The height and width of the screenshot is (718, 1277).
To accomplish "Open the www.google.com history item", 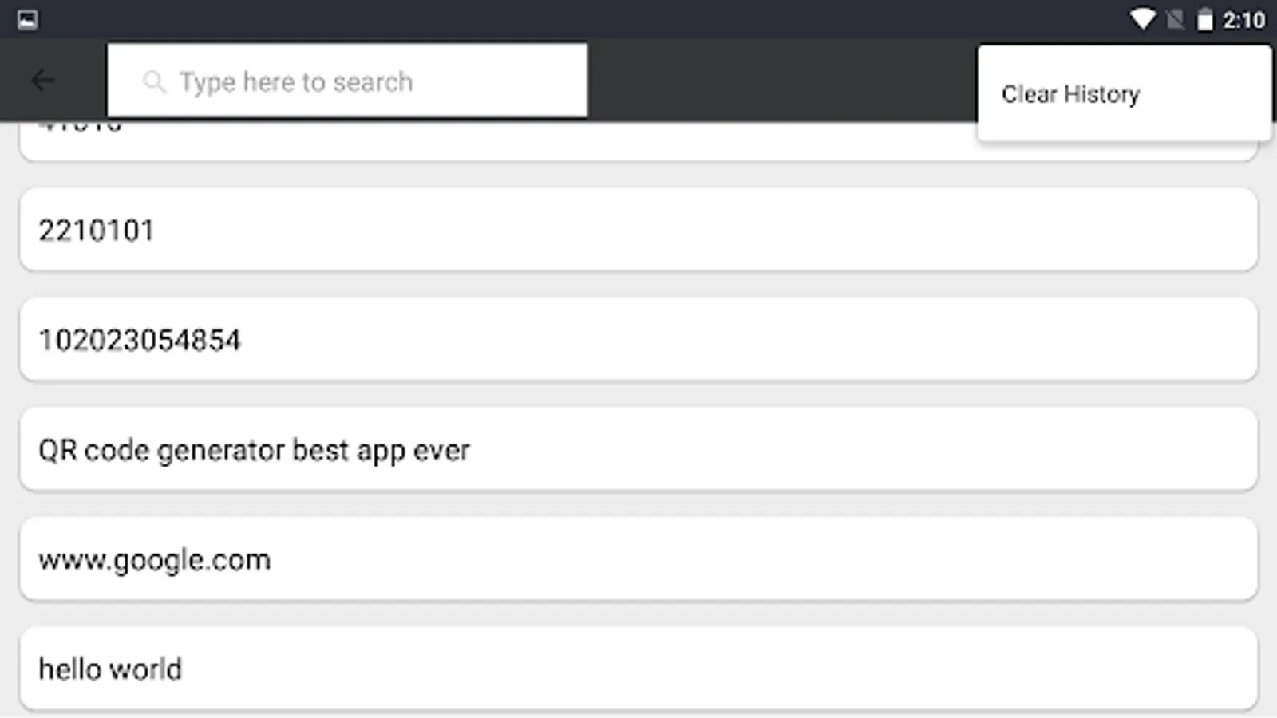I will (x=638, y=559).
